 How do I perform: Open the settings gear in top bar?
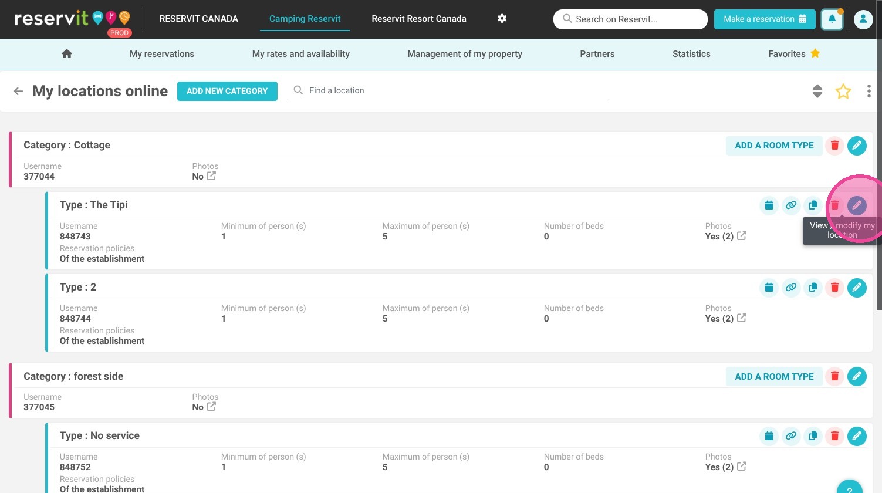[x=502, y=19]
